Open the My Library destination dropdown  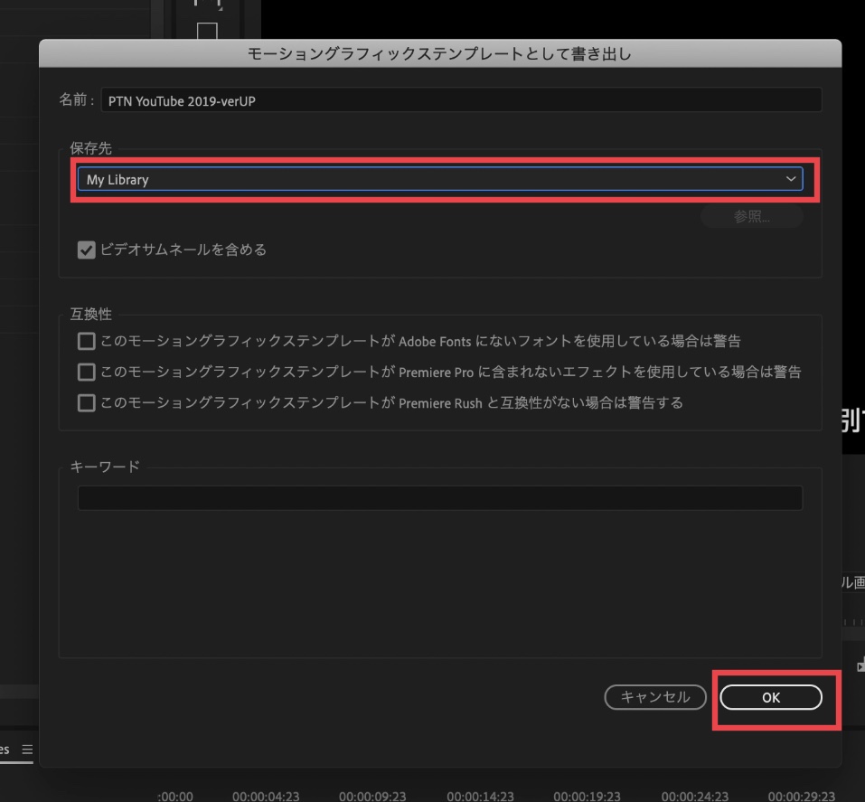point(440,179)
